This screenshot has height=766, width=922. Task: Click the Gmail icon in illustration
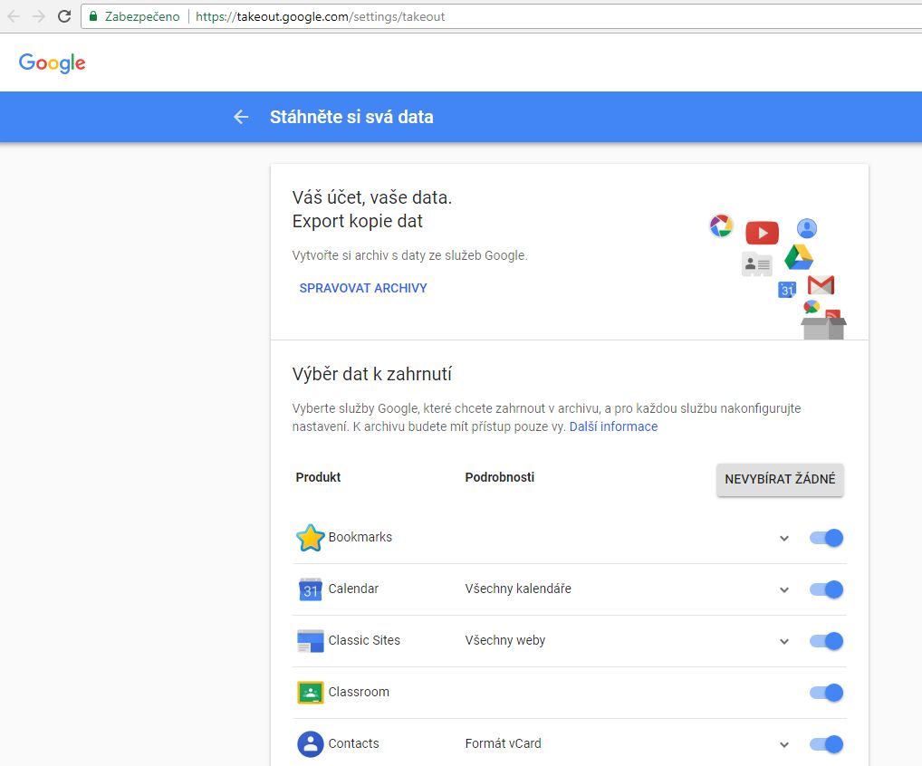tap(821, 285)
